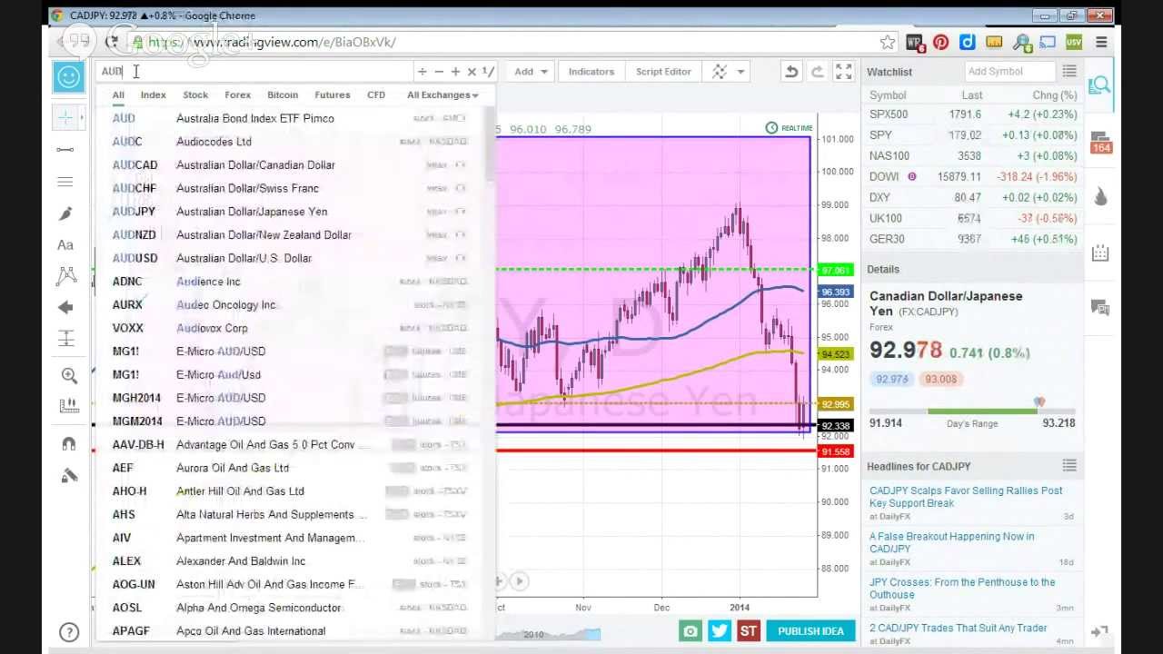1163x654 pixels.
Task: Open the calendar sidebar icon
Action: [x=1100, y=253]
